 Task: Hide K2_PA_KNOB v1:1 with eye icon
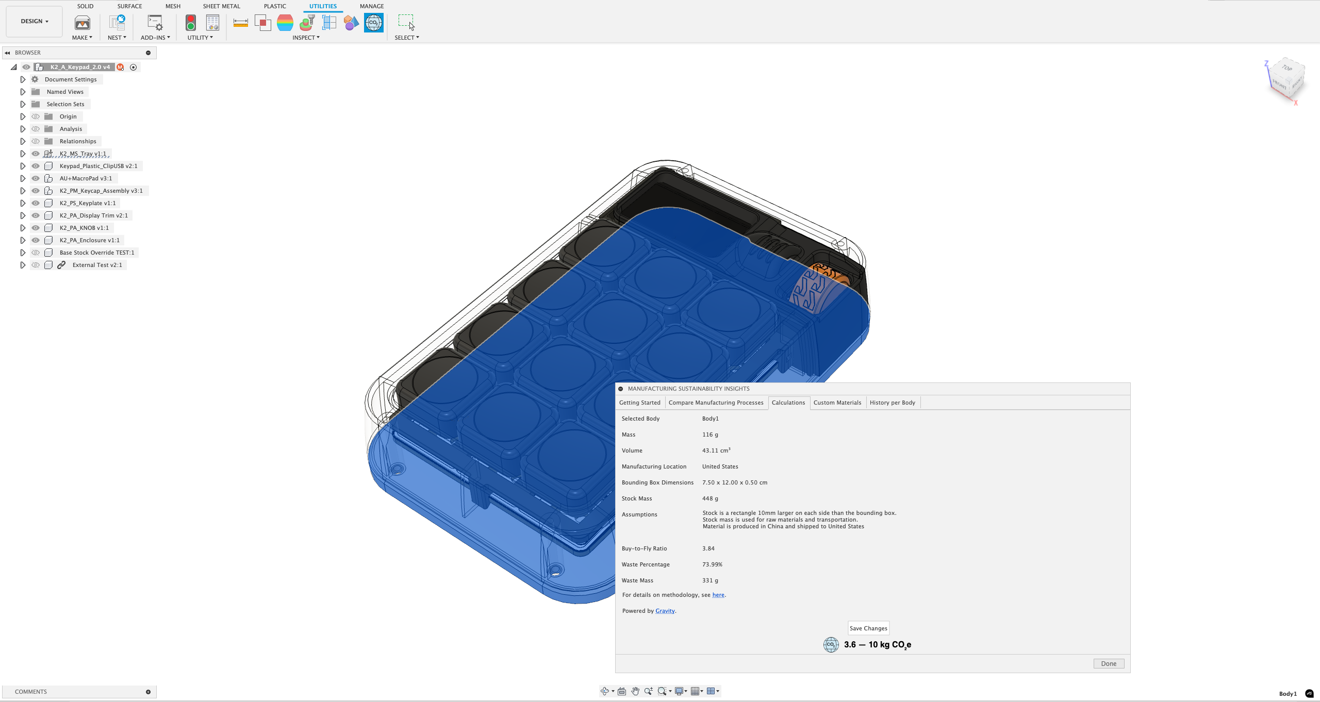(x=36, y=228)
